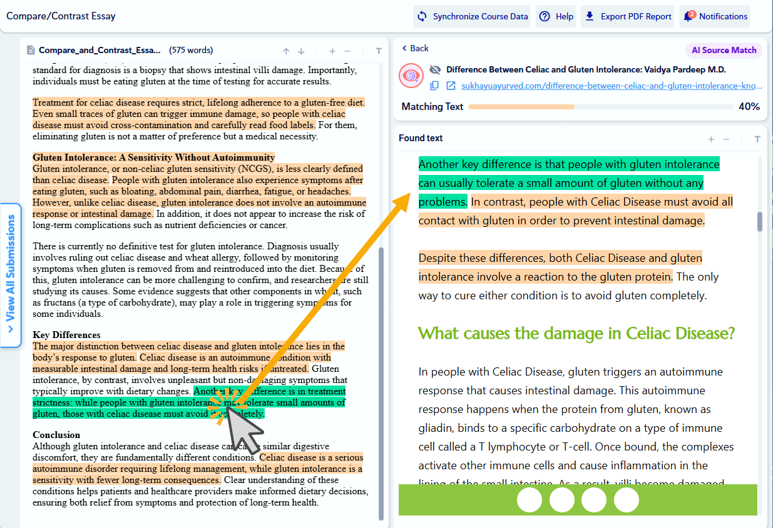Image resolution: width=773 pixels, height=528 pixels.
Task: Click the 'Conclusion' heading in essay
Action: coord(56,435)
